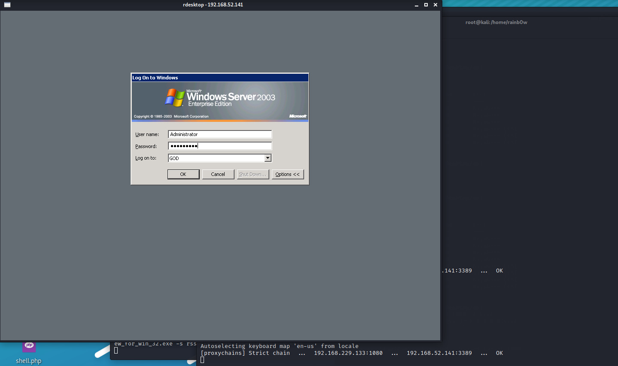Expand the Log on to dropdown arrow
This screenshot has height=366, width=618.
pyautogui.click(x=268, y=158)
